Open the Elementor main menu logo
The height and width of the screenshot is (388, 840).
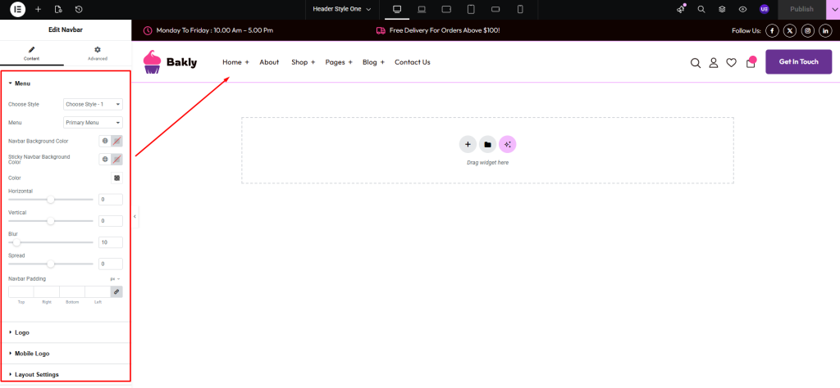point(17,9)
